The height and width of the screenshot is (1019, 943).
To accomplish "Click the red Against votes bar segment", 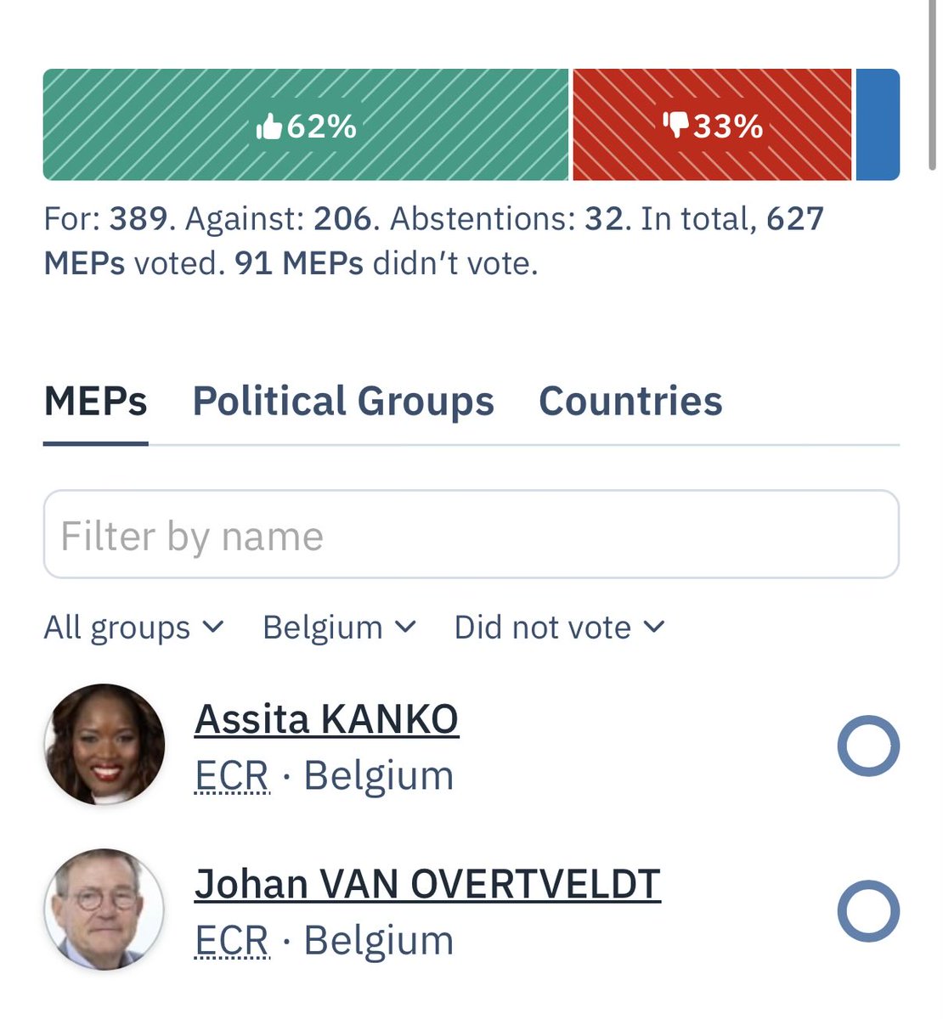I will click(712, 125).
